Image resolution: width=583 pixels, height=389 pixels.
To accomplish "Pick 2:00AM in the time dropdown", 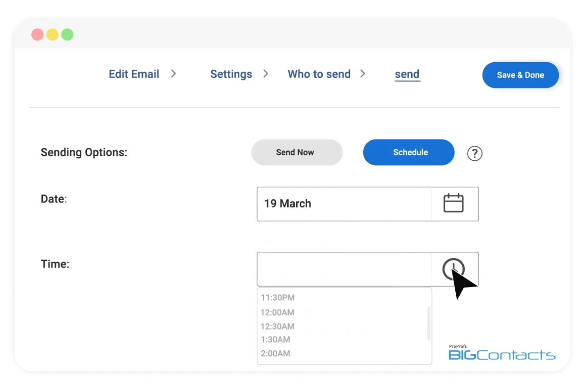I will tap(275, 353).
